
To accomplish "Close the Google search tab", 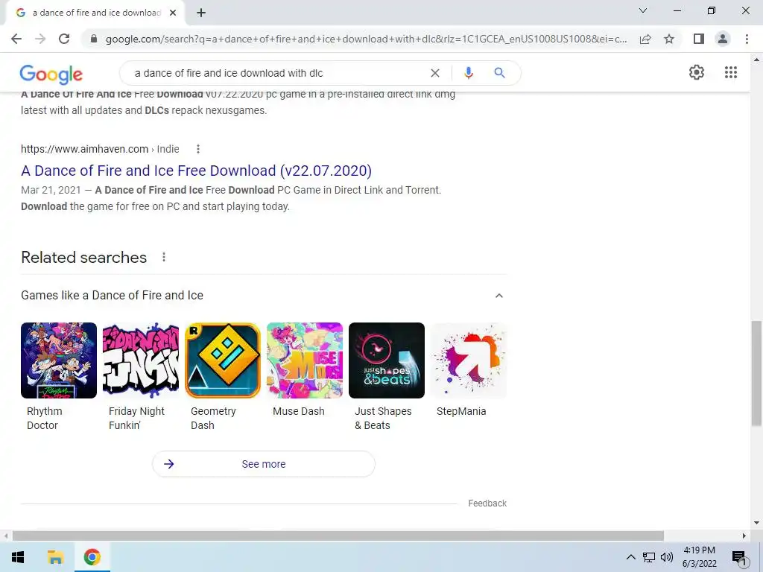I will click(173, 13).
